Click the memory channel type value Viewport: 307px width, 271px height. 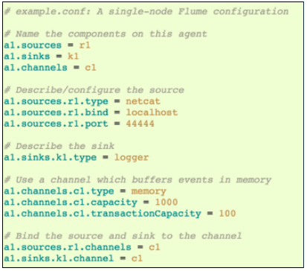coord(149,191)
